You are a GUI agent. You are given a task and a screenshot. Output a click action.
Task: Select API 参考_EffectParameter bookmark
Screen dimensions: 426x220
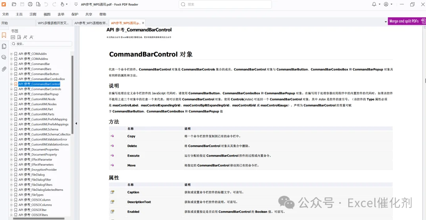[35, 159]
